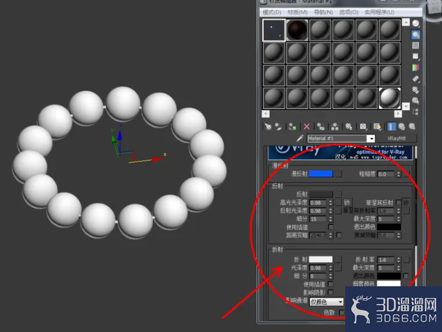Toggle the highlighted Show End Result icon
The image size is (442, 332).
[x=391, y=127]
